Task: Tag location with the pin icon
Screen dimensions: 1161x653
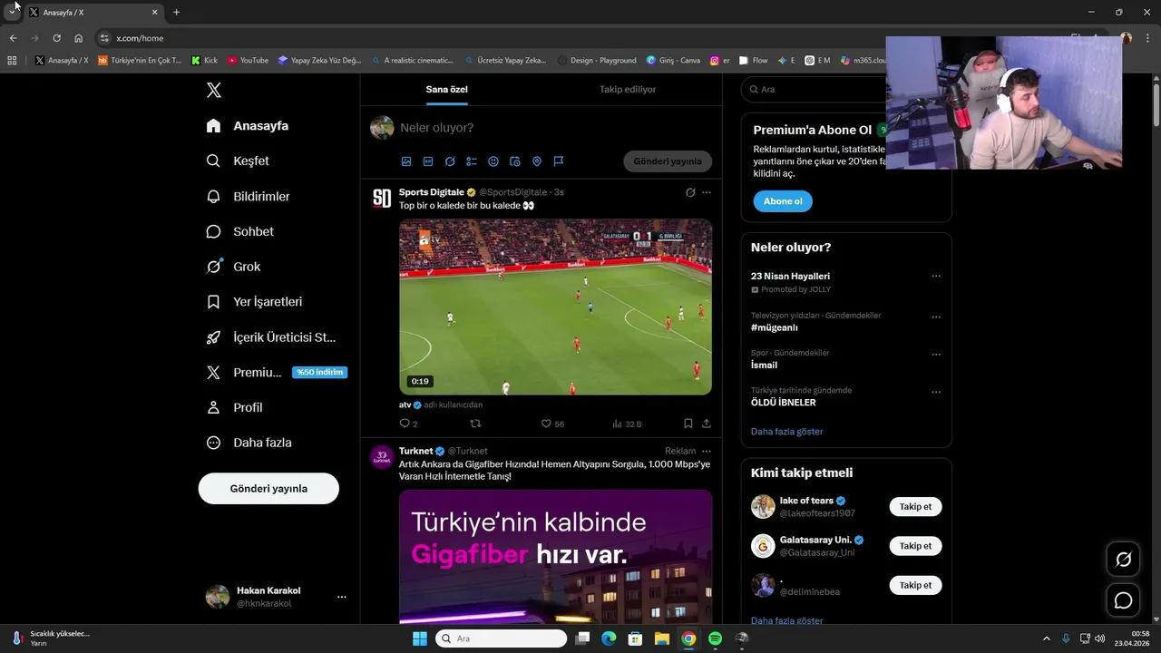Action: pyautogui.click(x=537, y=161)
